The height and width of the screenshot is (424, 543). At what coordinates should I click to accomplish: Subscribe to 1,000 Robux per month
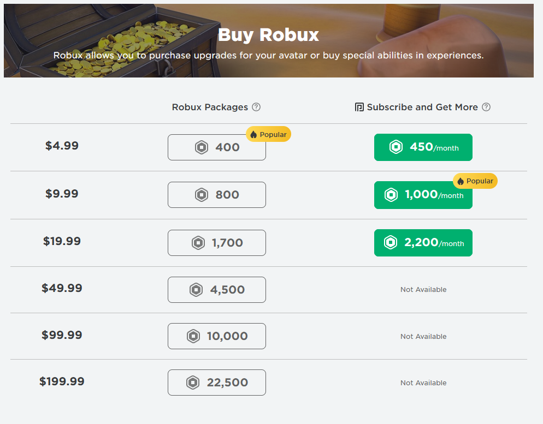tap(423, 195)
